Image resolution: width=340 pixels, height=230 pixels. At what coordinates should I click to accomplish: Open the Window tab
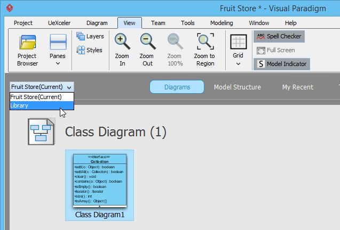259,23
